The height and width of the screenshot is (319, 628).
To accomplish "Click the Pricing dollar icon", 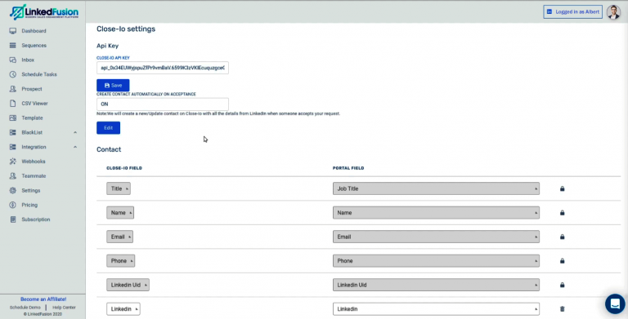I will pos(13,205).
